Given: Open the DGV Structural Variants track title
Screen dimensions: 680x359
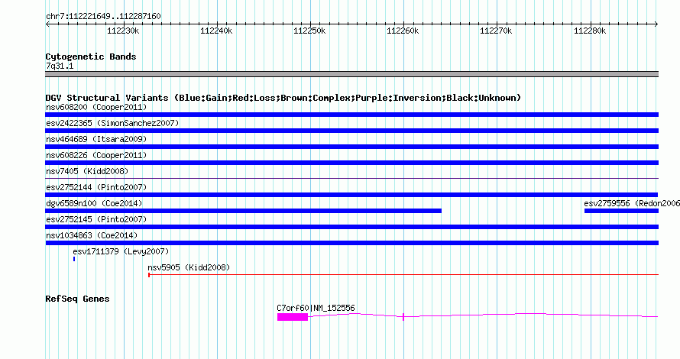Looking at the screenshot, I should [283, 98].
